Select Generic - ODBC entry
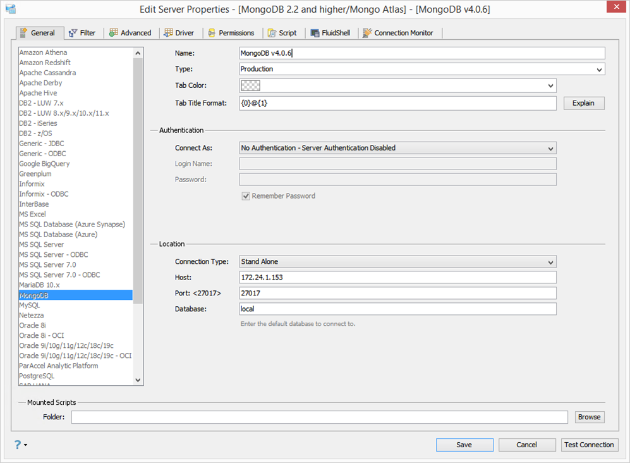Image resolution: width=630 pixels, height=463 pixels. (x=76, y=154)
